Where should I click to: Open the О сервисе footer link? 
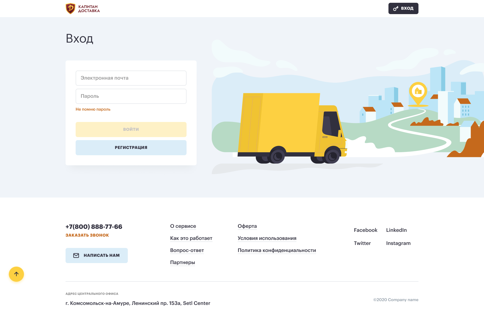(x=183, y=226)
